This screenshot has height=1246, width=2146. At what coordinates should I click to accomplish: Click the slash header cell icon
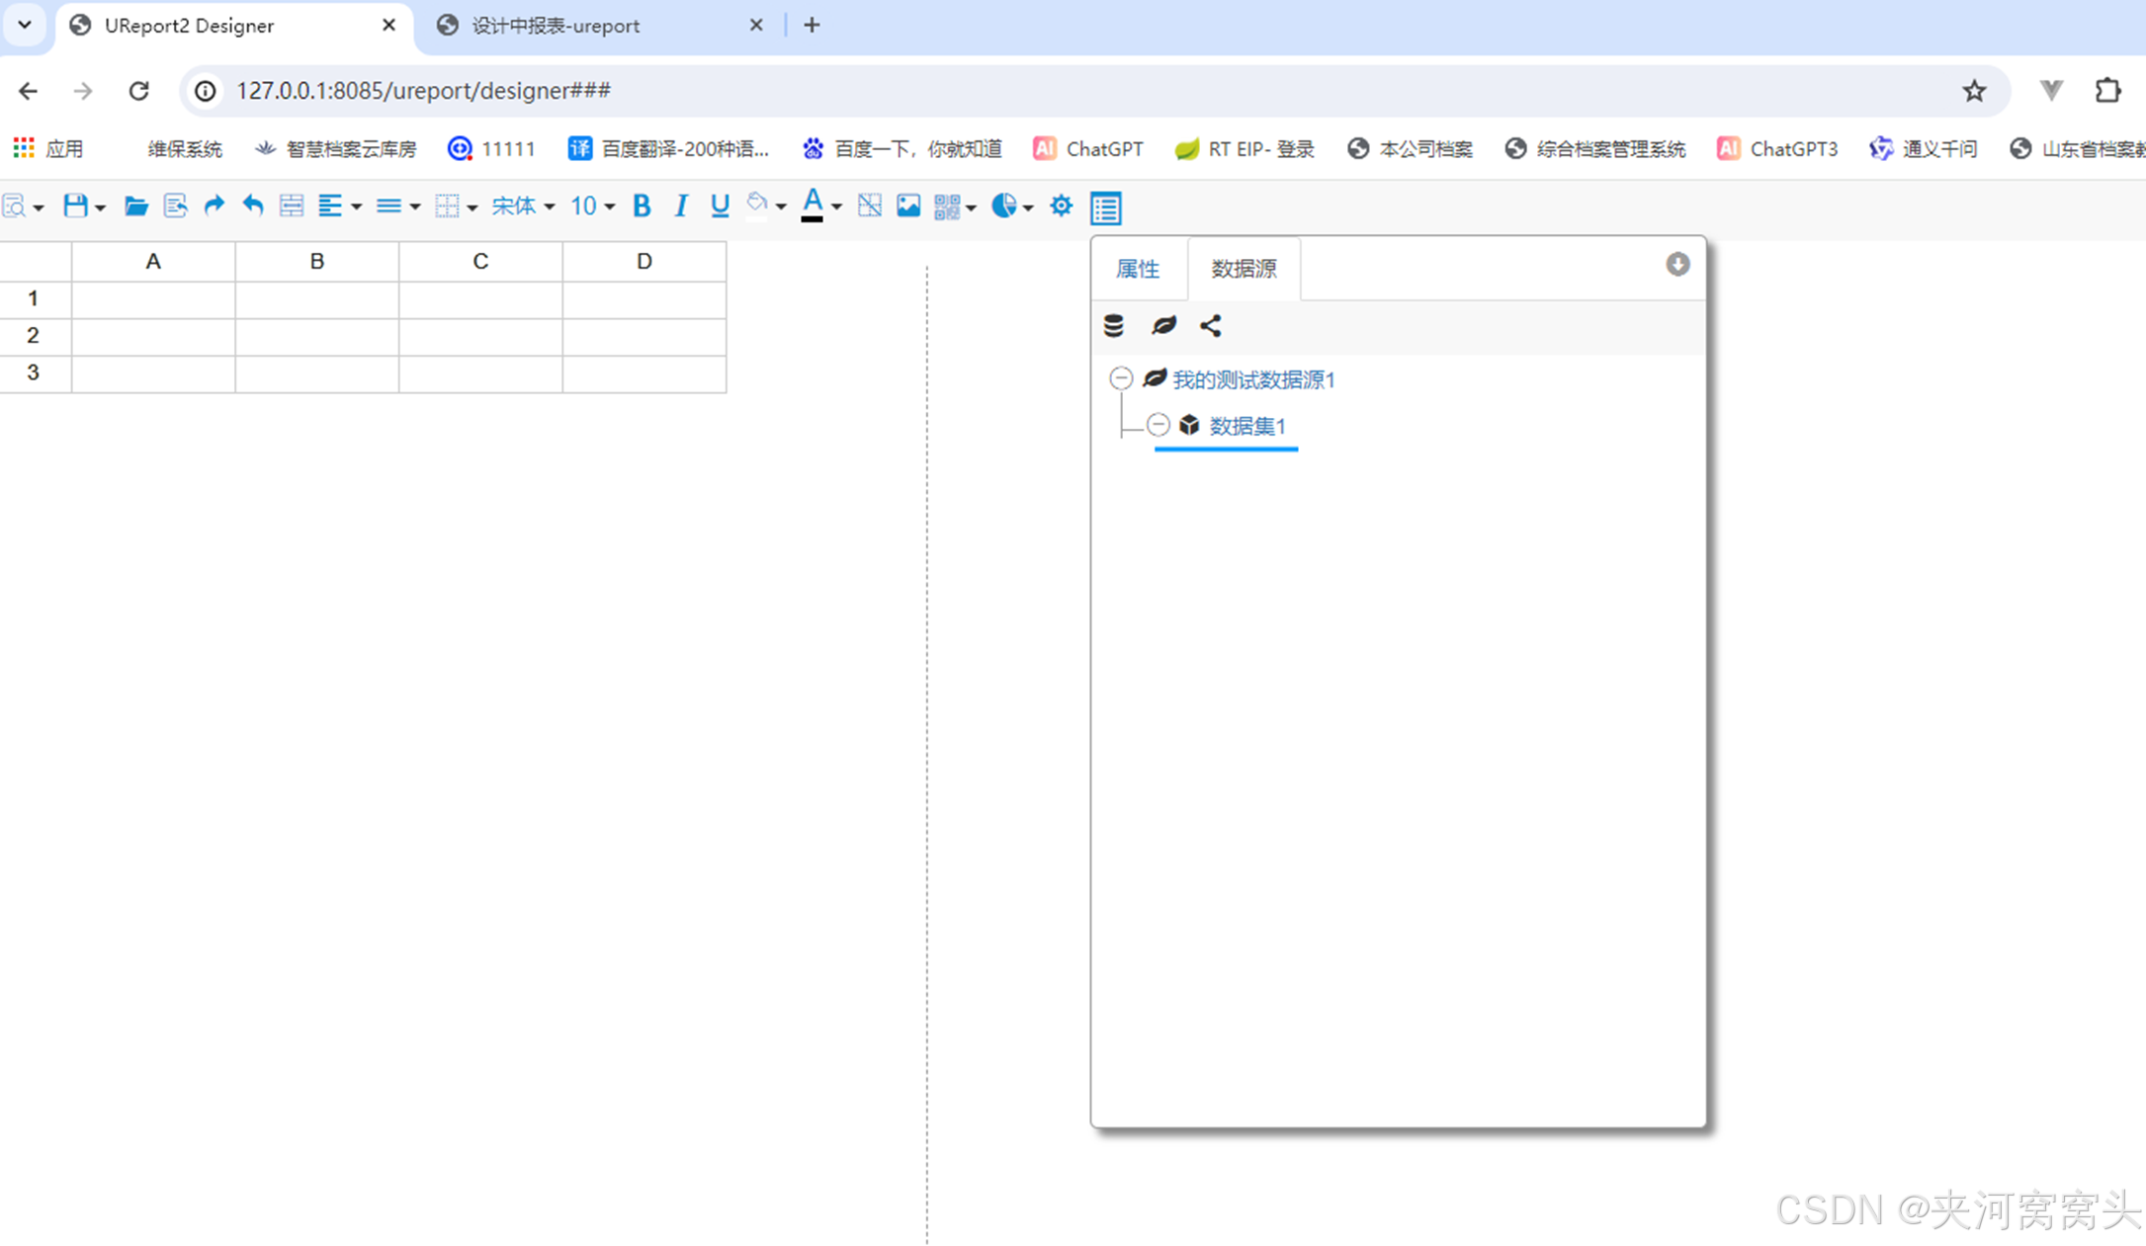point(869,206)
